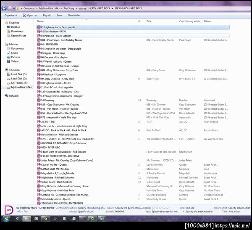Click the My Torrent (E:) drive icon
252x230 pixels.
point(9,83)
